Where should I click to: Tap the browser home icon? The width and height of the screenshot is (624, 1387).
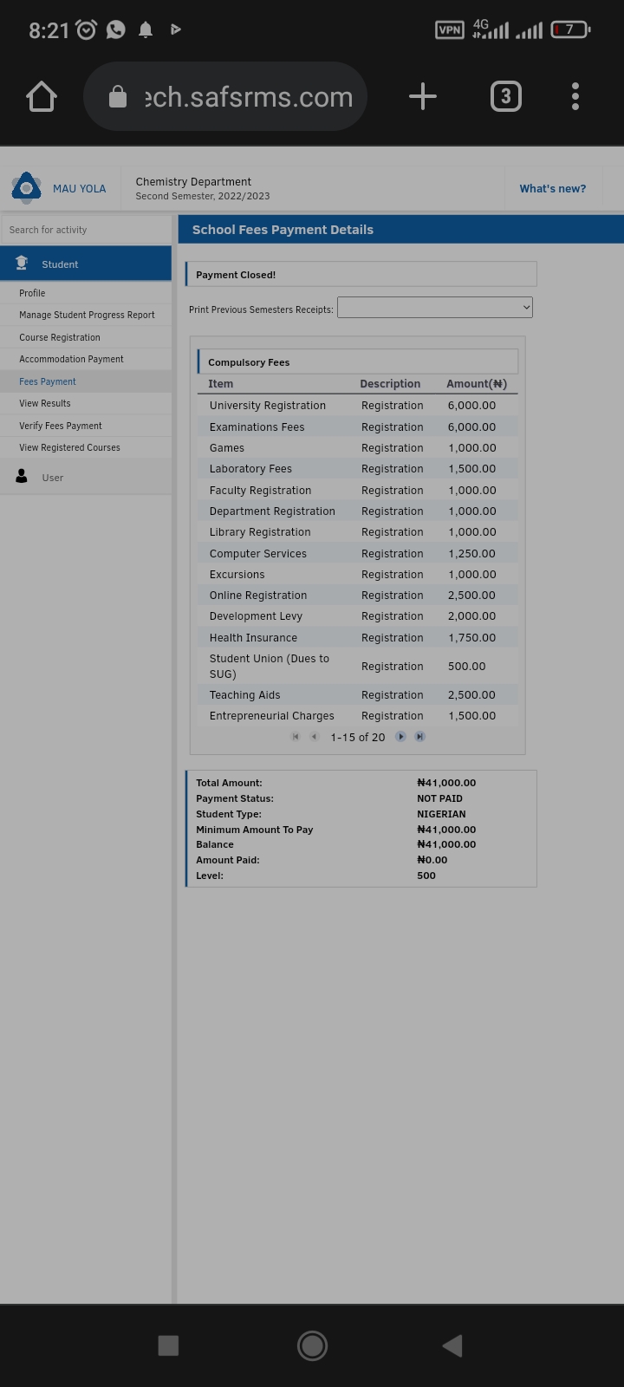(x=42, y=96)
